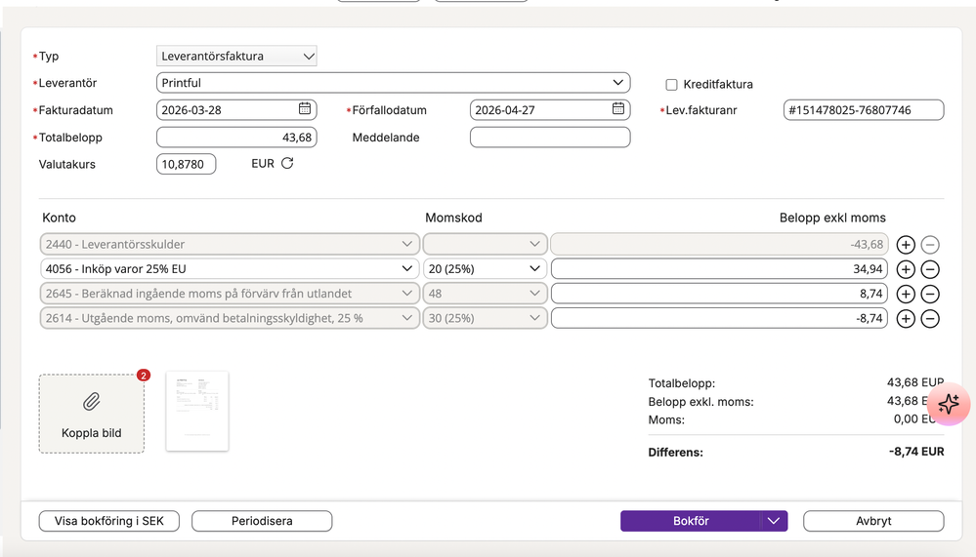Expand account dropdown 4056 Inköp varor 25% EU
The height and width of the screenshot is (557, 976).
(230, 269)
